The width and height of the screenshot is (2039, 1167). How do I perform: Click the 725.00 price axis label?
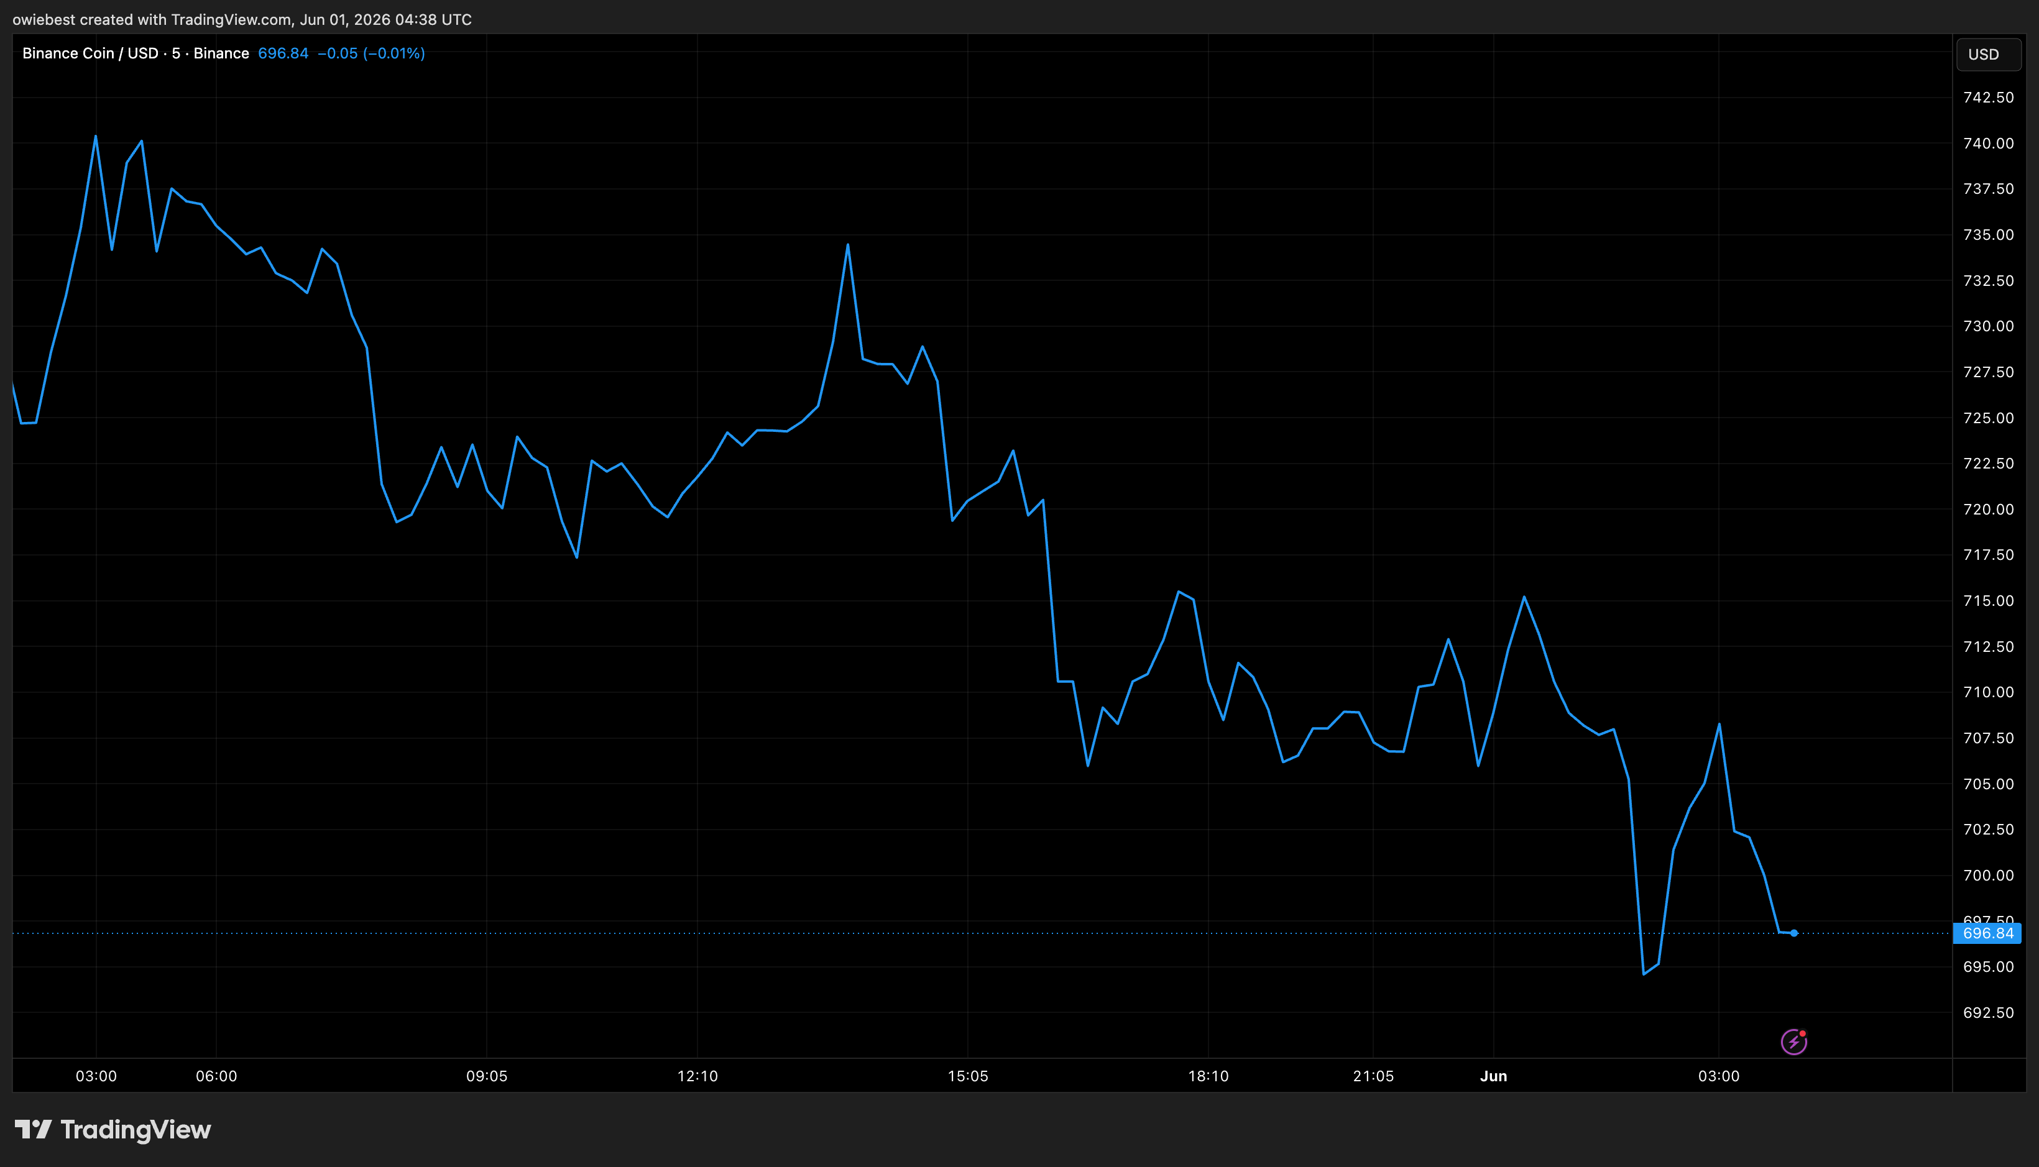tap(1989, 418)
